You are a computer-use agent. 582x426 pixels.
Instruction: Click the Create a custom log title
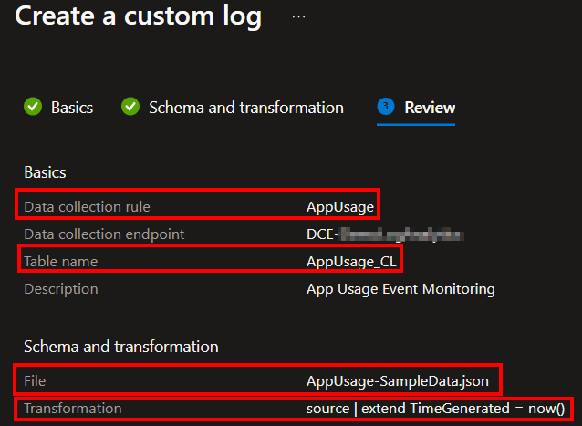(138, 16)
